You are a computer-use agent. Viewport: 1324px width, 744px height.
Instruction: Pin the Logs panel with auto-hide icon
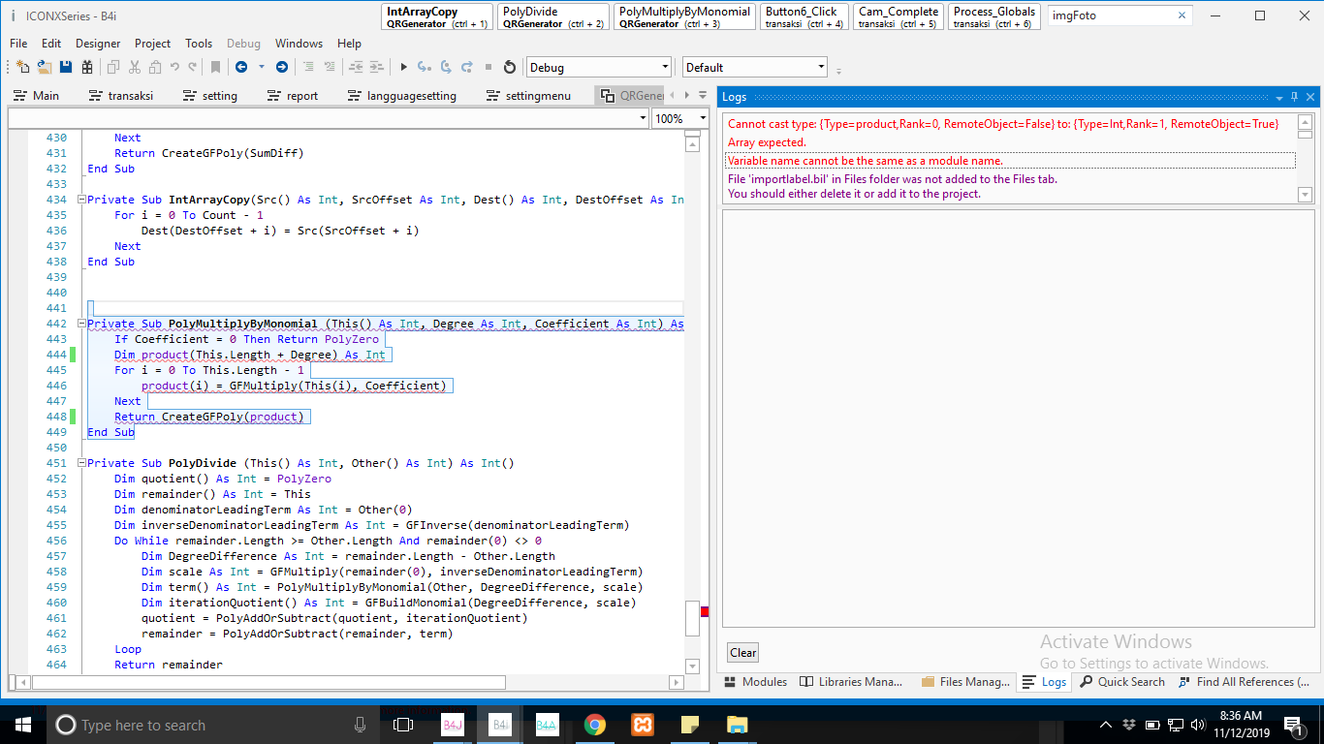[x=1294, y=97]
